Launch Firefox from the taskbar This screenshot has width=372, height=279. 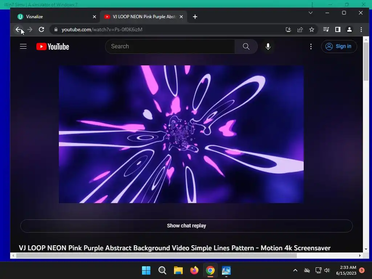point(194,270)
